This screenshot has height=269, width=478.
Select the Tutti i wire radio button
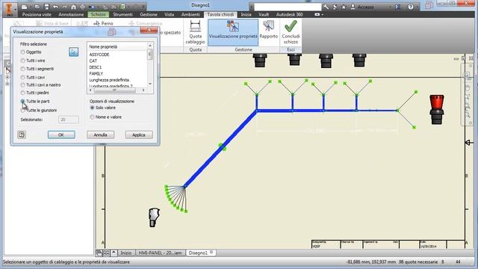pos(22,61)
